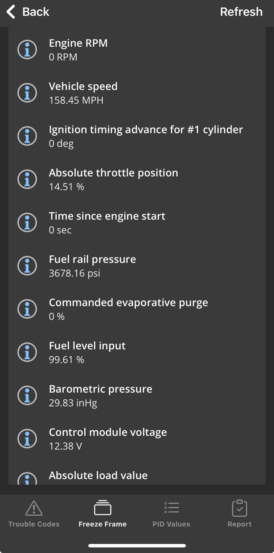Screen dimensions: 274x553
Task: Go back using the Back button
Action: pos(28,12)
